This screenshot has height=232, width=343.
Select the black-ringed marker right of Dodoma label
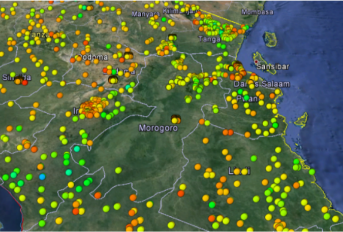pos(128,55)
